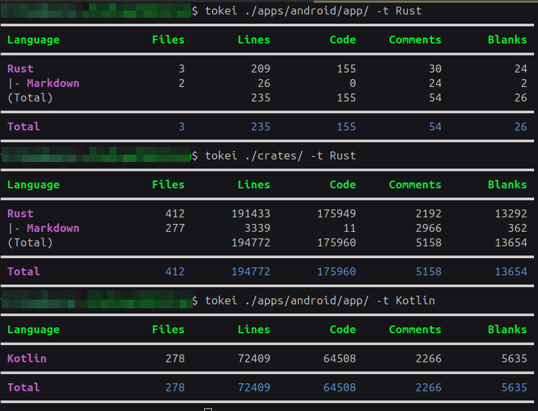This screenshot has height=411, width=538.
Task: Click the Rust label in the 209-lines row
Action: (20, 68)
